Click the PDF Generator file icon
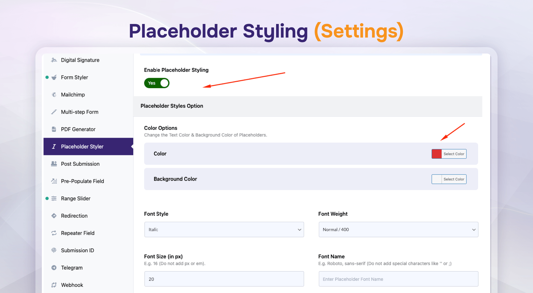 point(54,129)
